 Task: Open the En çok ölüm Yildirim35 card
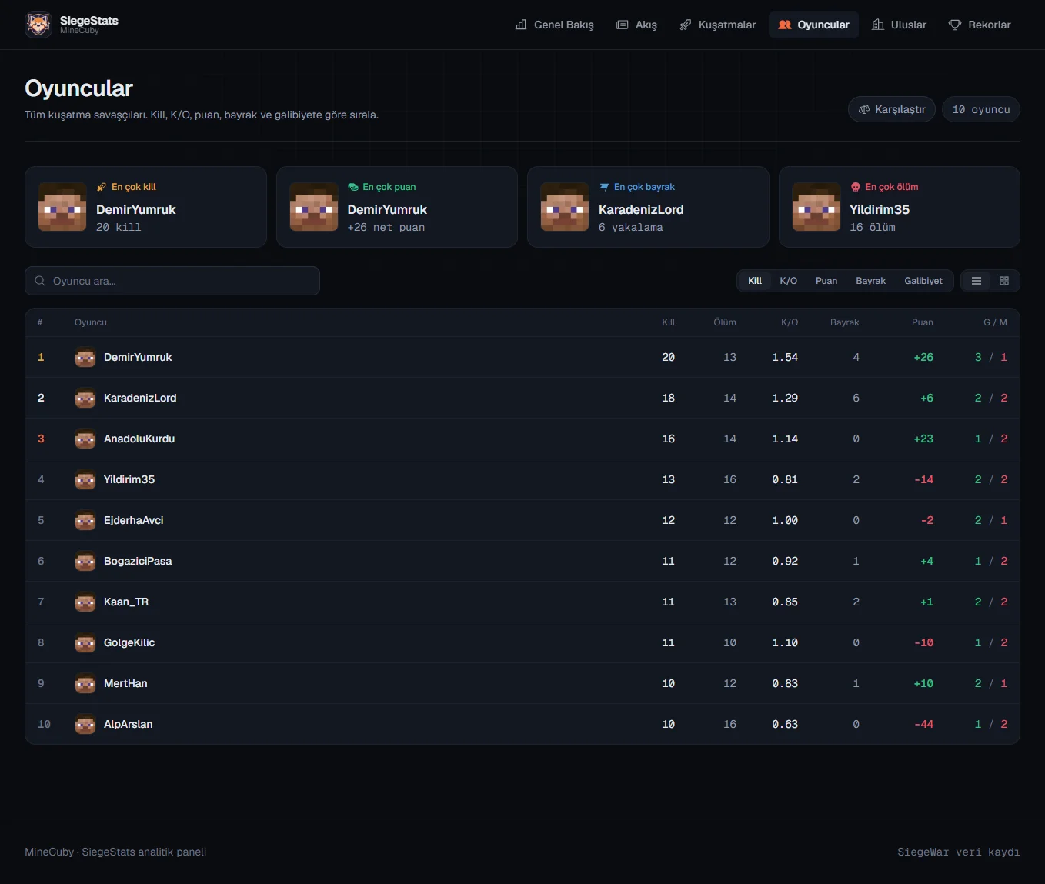(x=900, y=207)
